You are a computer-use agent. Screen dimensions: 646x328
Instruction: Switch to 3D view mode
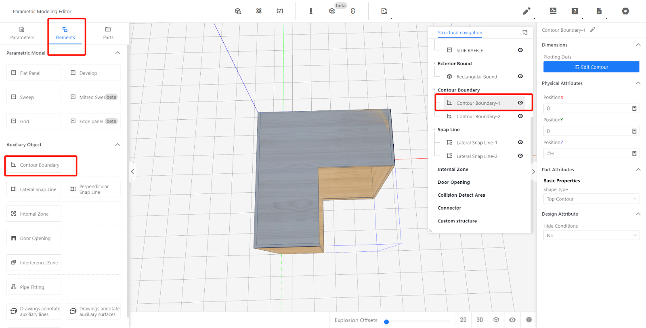pyautogui.click(x=480, y=320)
